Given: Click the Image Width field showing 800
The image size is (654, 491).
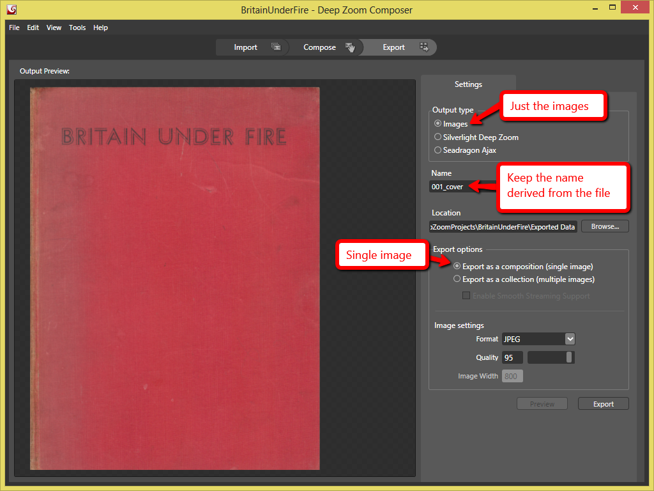Looking at the screenshot, I should point(512,376).
